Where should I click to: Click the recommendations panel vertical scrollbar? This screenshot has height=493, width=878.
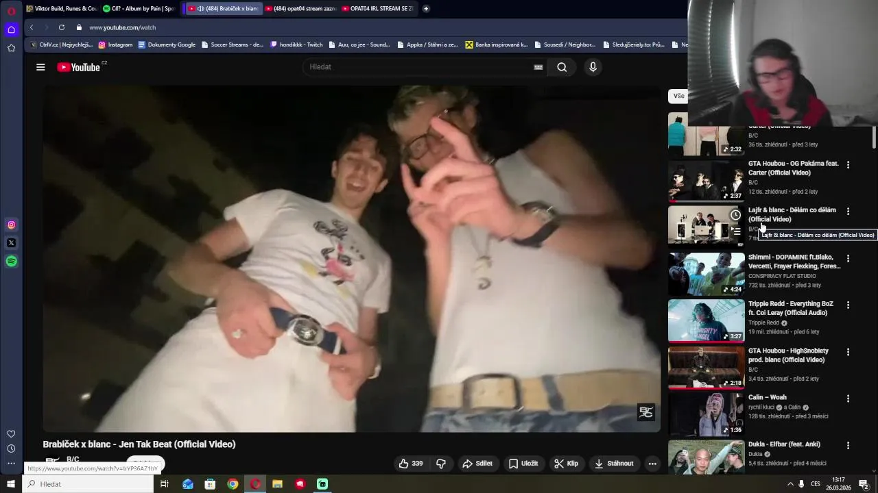[874, 137]
